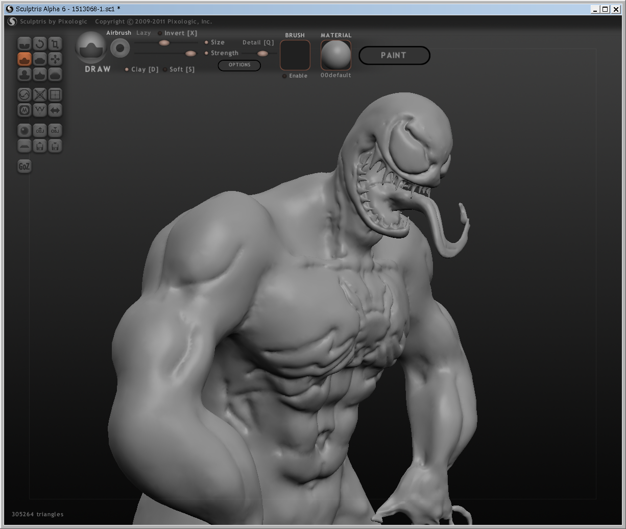Viewport: 626px width, 529px height.
Task: Toggle the Airbrush option label
Action: tap(118, 33)
